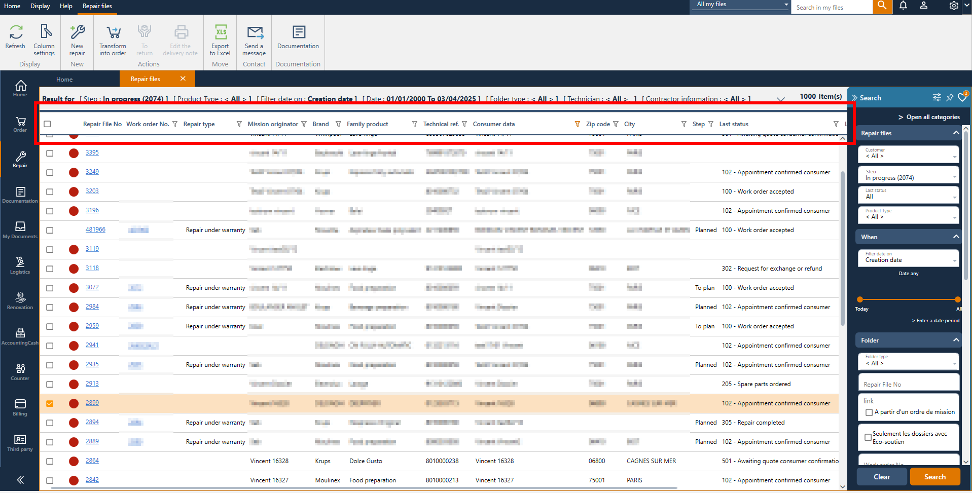Viewport: 972px width, 493px height.
Task: Open the user account icon
Action: 924,6
